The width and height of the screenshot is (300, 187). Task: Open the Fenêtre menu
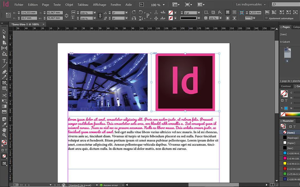click(x=116, y=4)
